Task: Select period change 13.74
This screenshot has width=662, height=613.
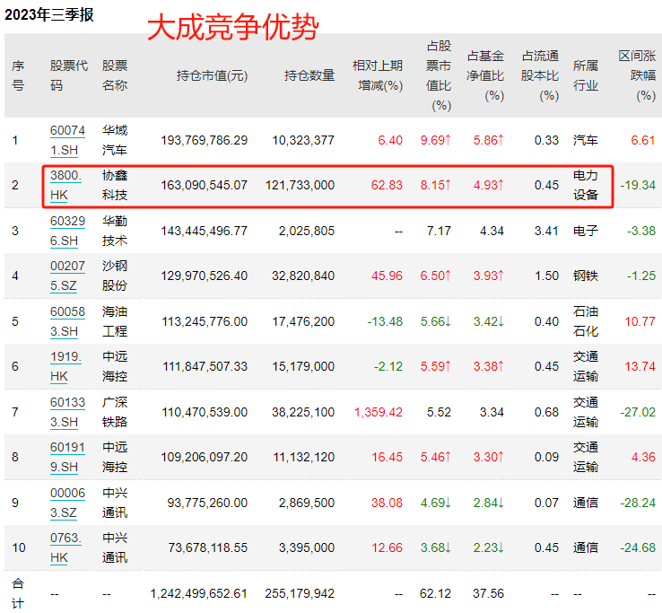Action: (x=640, y=366)
